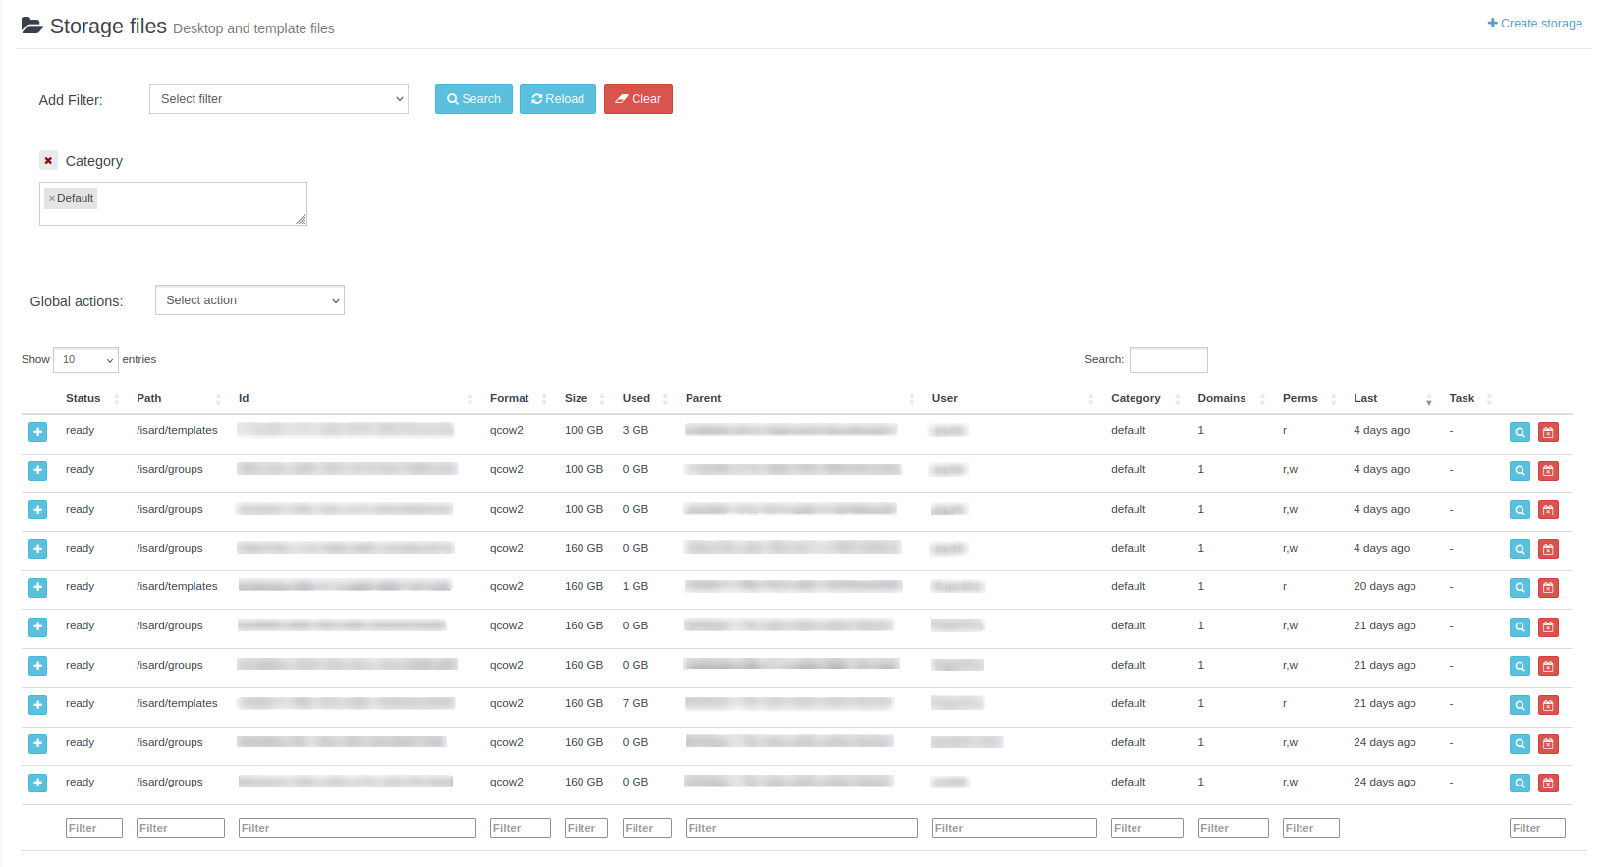Click the Create storage link
1605x867 pixels.
[1534, 24]
